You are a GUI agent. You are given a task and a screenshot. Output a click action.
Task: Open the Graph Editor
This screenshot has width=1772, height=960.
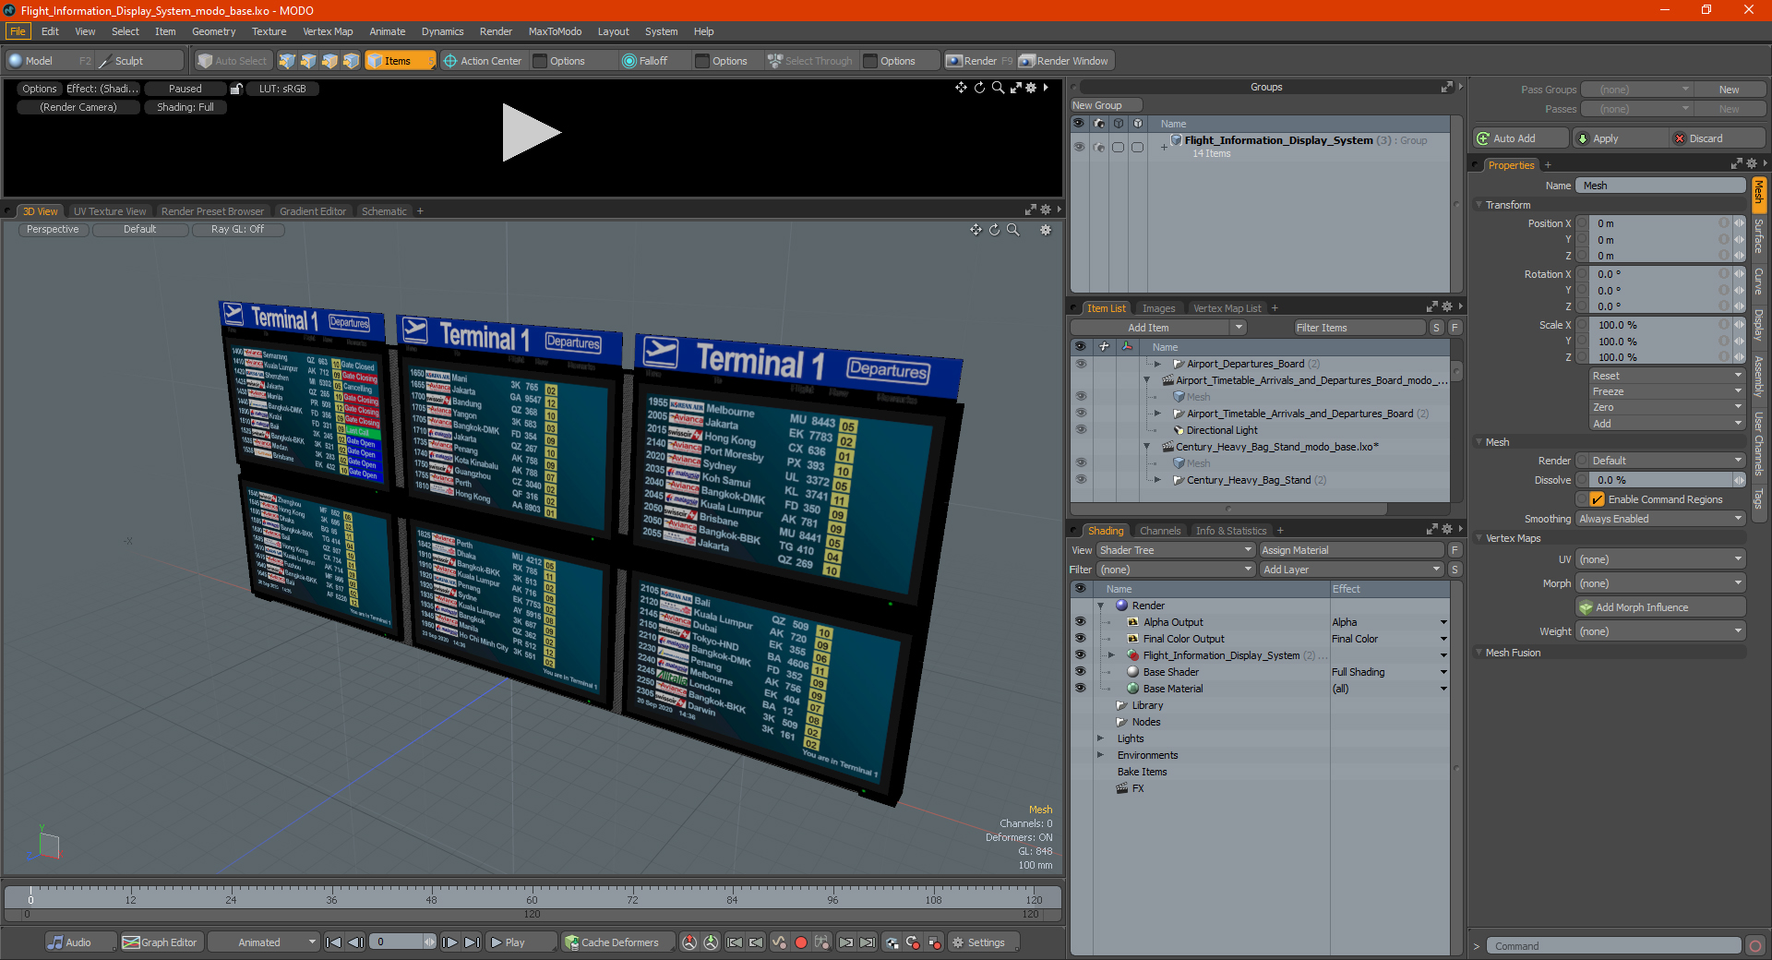coord(160,942)
